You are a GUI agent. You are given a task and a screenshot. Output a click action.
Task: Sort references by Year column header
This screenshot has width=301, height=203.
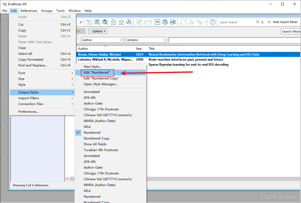[140, 49]
